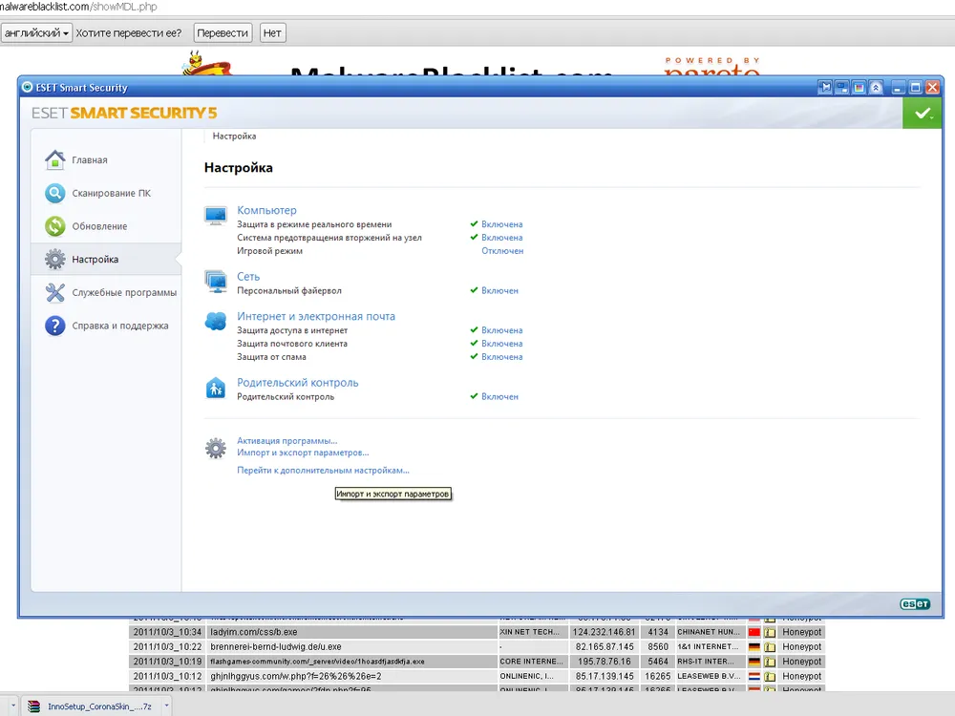
Task: Open the Главная home section icon
Action: [55, 160]
